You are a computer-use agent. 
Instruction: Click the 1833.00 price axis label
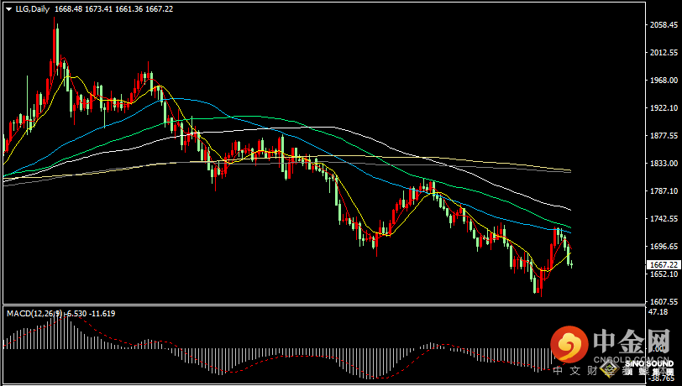[663, 164]
